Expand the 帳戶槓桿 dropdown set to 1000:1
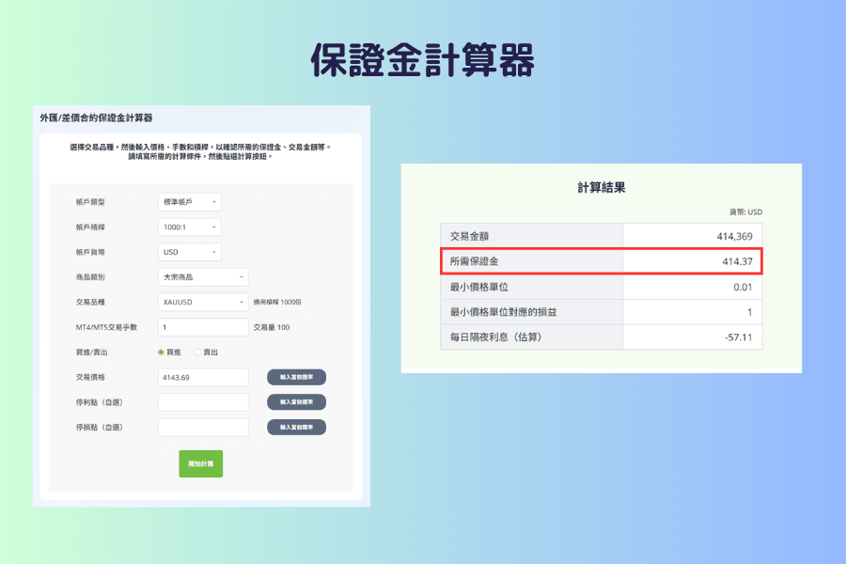The image size is (846, 564). click(x=189, y=227)
